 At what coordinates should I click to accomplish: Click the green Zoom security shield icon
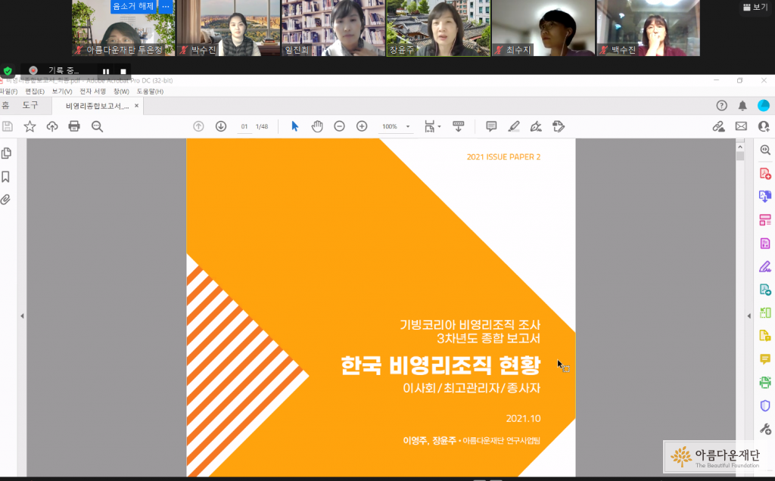[x=8, y=70]
